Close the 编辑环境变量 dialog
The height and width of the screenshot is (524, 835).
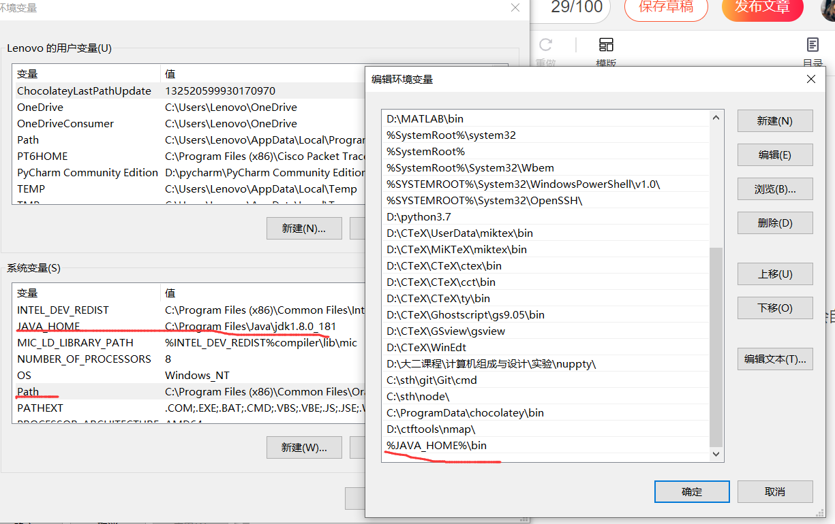pos(811,79)
